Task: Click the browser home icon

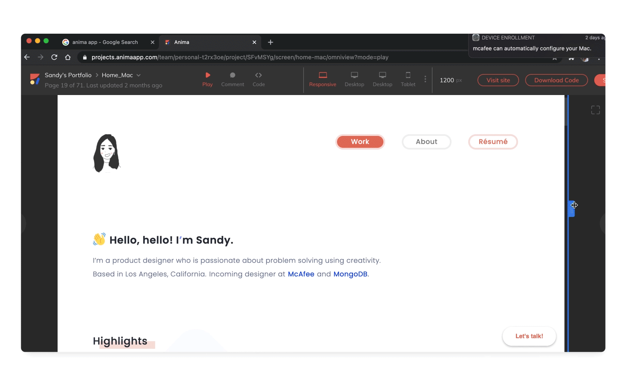Action: click(x=68, y=57)
